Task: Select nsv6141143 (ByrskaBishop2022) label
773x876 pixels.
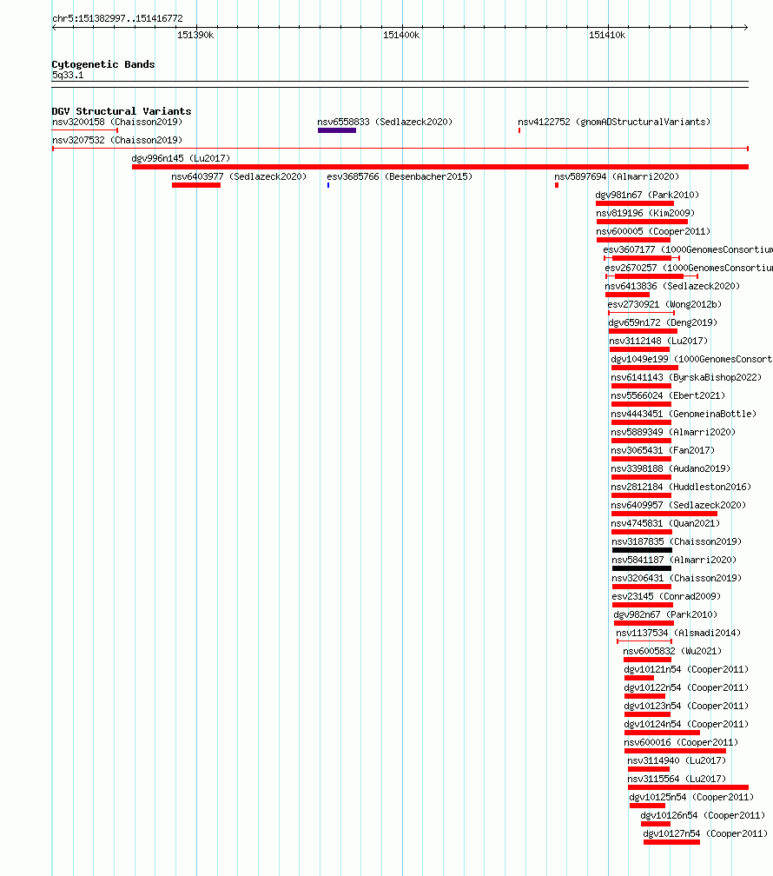Action: pyautogui.click(x=686, y=378)
